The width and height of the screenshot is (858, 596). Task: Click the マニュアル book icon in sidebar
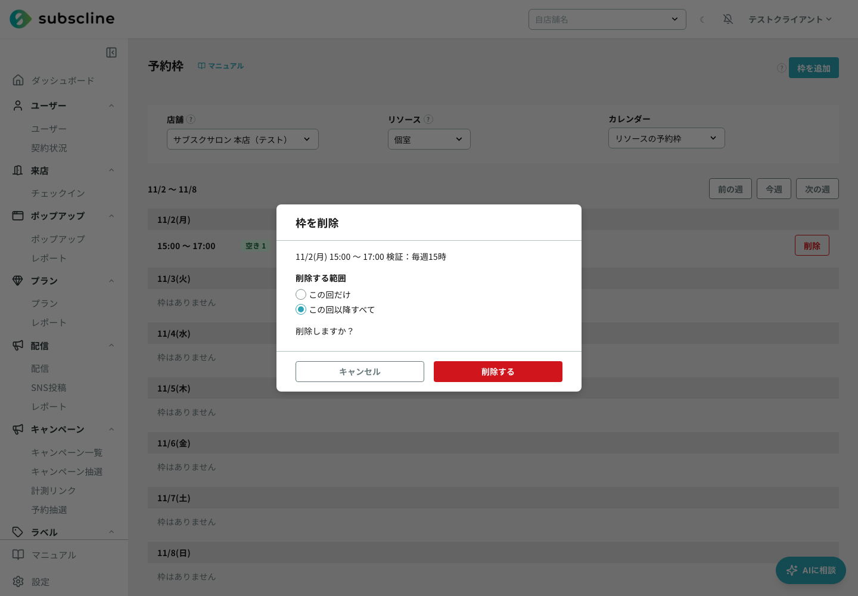point(18,555)
